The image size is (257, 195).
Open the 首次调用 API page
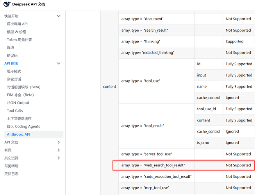tap(17, 24)
